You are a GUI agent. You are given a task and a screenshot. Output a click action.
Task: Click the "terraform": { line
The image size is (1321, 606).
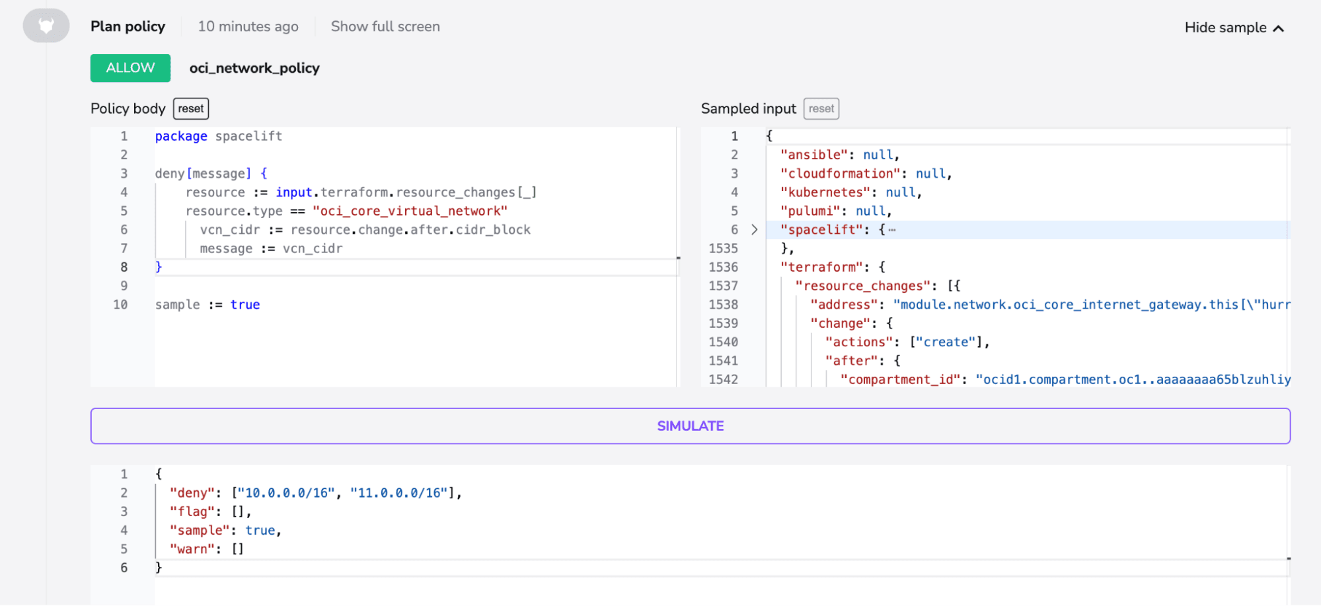coord(833,267)
